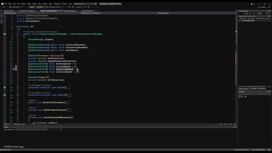Image resolution: width=272 pixels, height=153 pixels.
Task: Open the Show output from dropdown
Action: (x=31, y=130)
